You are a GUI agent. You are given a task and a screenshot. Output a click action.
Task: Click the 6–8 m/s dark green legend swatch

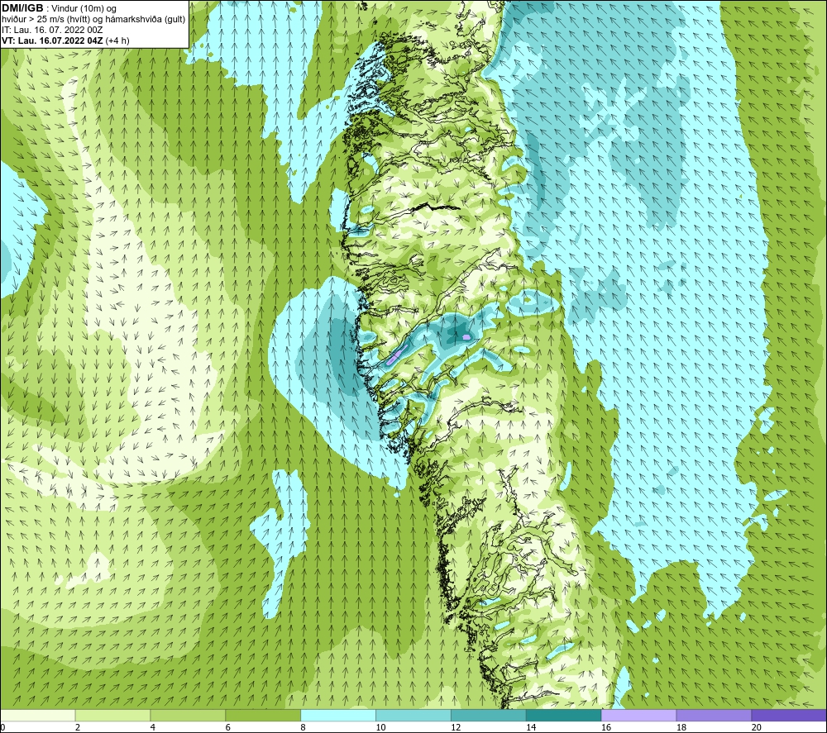click(x=263, y=715)
